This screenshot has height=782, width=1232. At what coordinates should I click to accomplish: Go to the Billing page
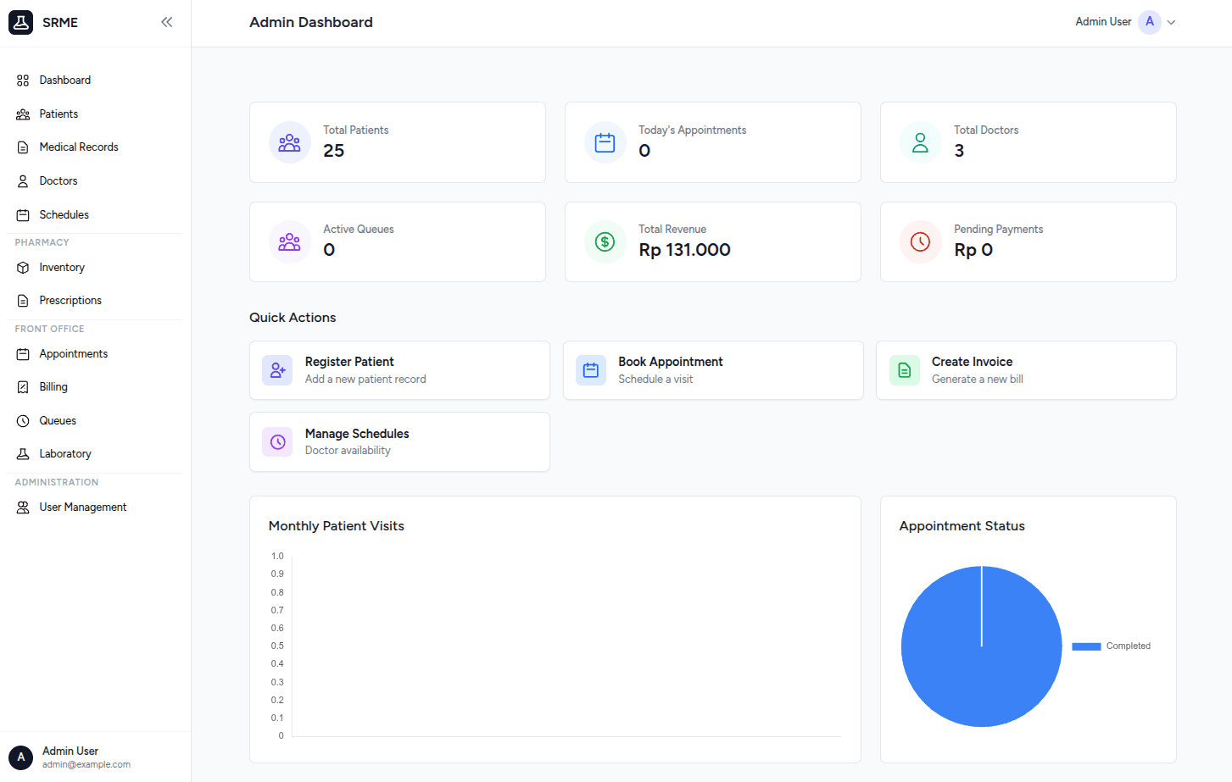pos(53,387)
